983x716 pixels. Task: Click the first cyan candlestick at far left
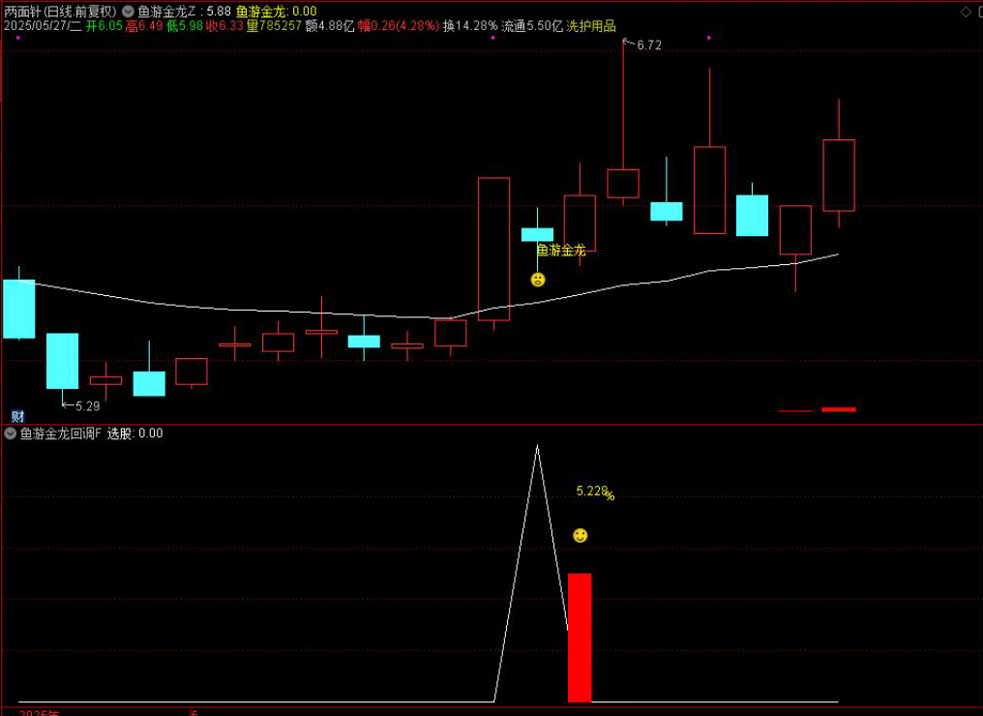(18, 309)
